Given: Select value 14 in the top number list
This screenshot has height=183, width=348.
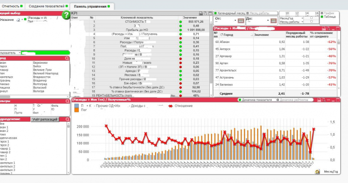Looking at the screenshot, I should tap(306, 14).
